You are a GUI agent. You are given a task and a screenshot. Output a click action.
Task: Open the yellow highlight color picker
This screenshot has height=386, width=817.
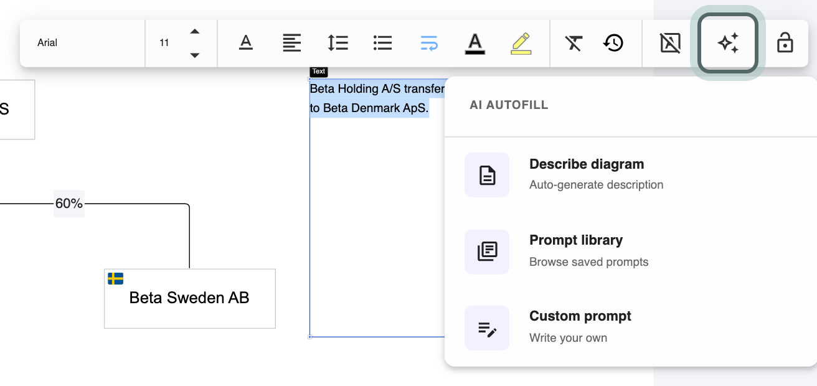(521, 44)
